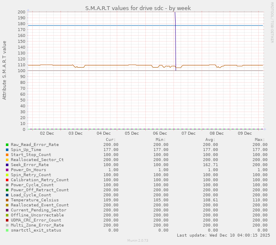Click the Reallocated_Sector_Ct legend label
This screenshot has width=276, height=245.
37,160
